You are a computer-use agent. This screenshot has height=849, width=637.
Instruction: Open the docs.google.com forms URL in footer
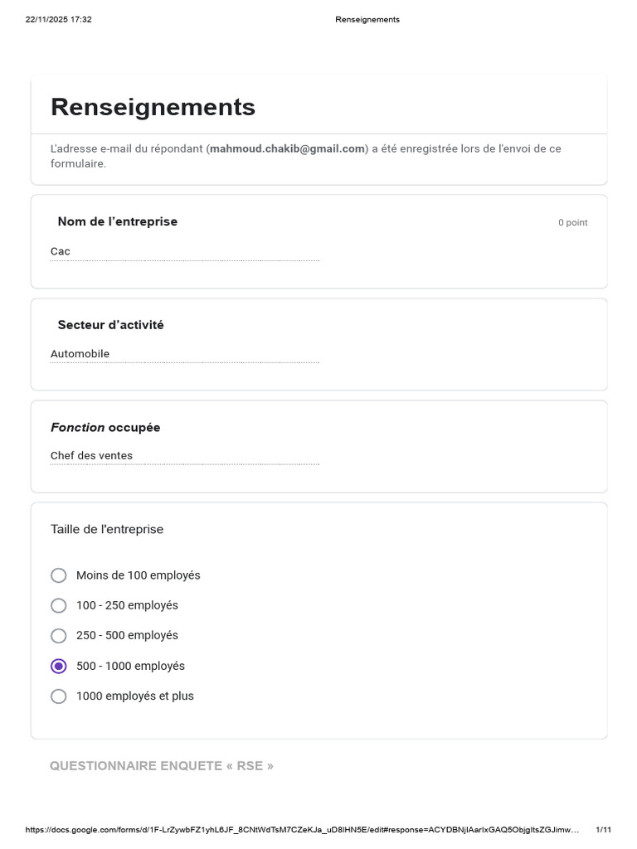tap(302, 829)
